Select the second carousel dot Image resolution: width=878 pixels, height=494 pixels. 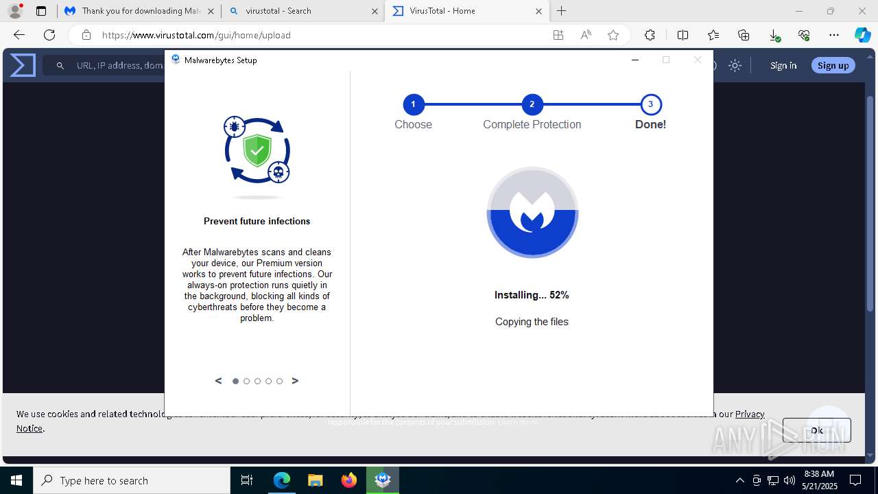click(x=246, y=381)
